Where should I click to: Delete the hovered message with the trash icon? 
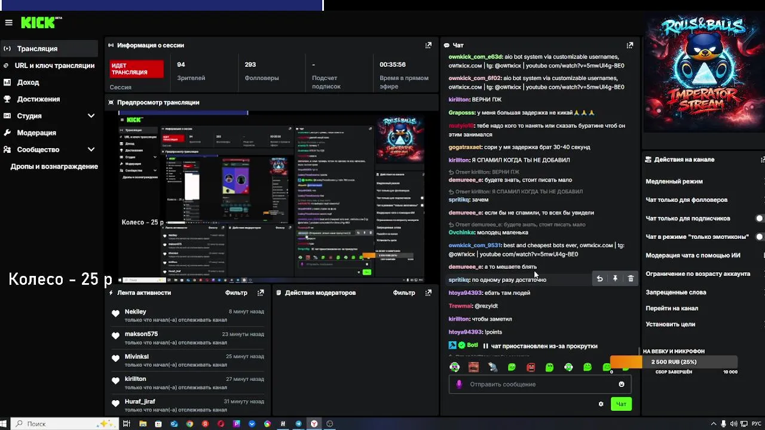click(631, 279)
